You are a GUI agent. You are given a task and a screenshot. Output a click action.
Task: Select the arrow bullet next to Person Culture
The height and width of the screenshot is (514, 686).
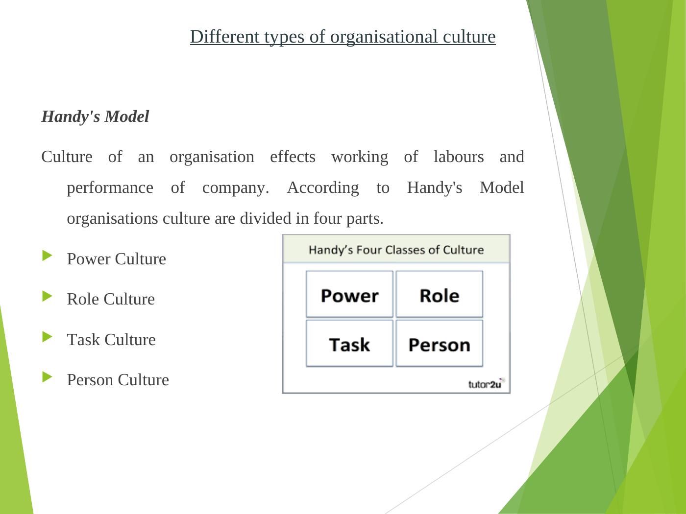point(47,376)
